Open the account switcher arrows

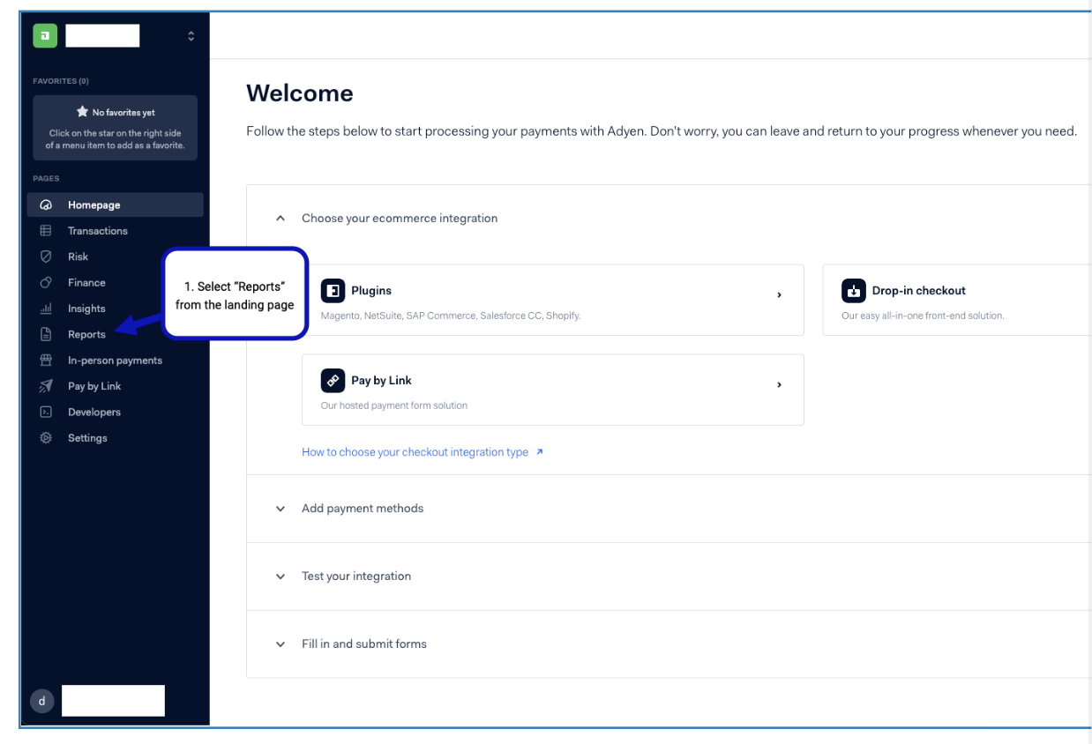pos(191,36)
